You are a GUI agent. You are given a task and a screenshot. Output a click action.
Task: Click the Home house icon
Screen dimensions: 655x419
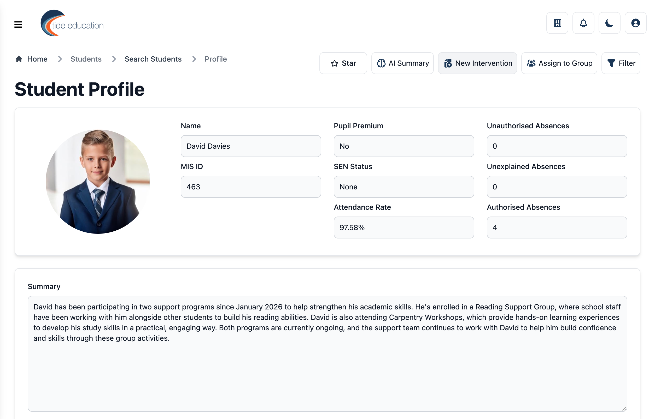tap(19, 59)
